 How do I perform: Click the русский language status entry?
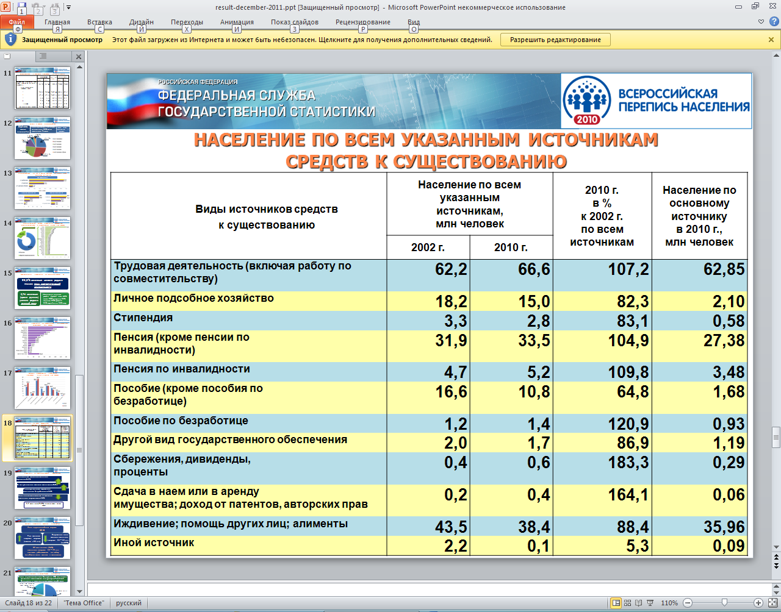pyautogui.click(x=129, y=603)
